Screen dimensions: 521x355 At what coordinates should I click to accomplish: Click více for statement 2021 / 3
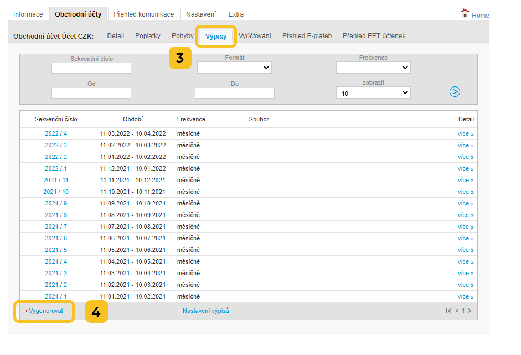click(466, 273)
